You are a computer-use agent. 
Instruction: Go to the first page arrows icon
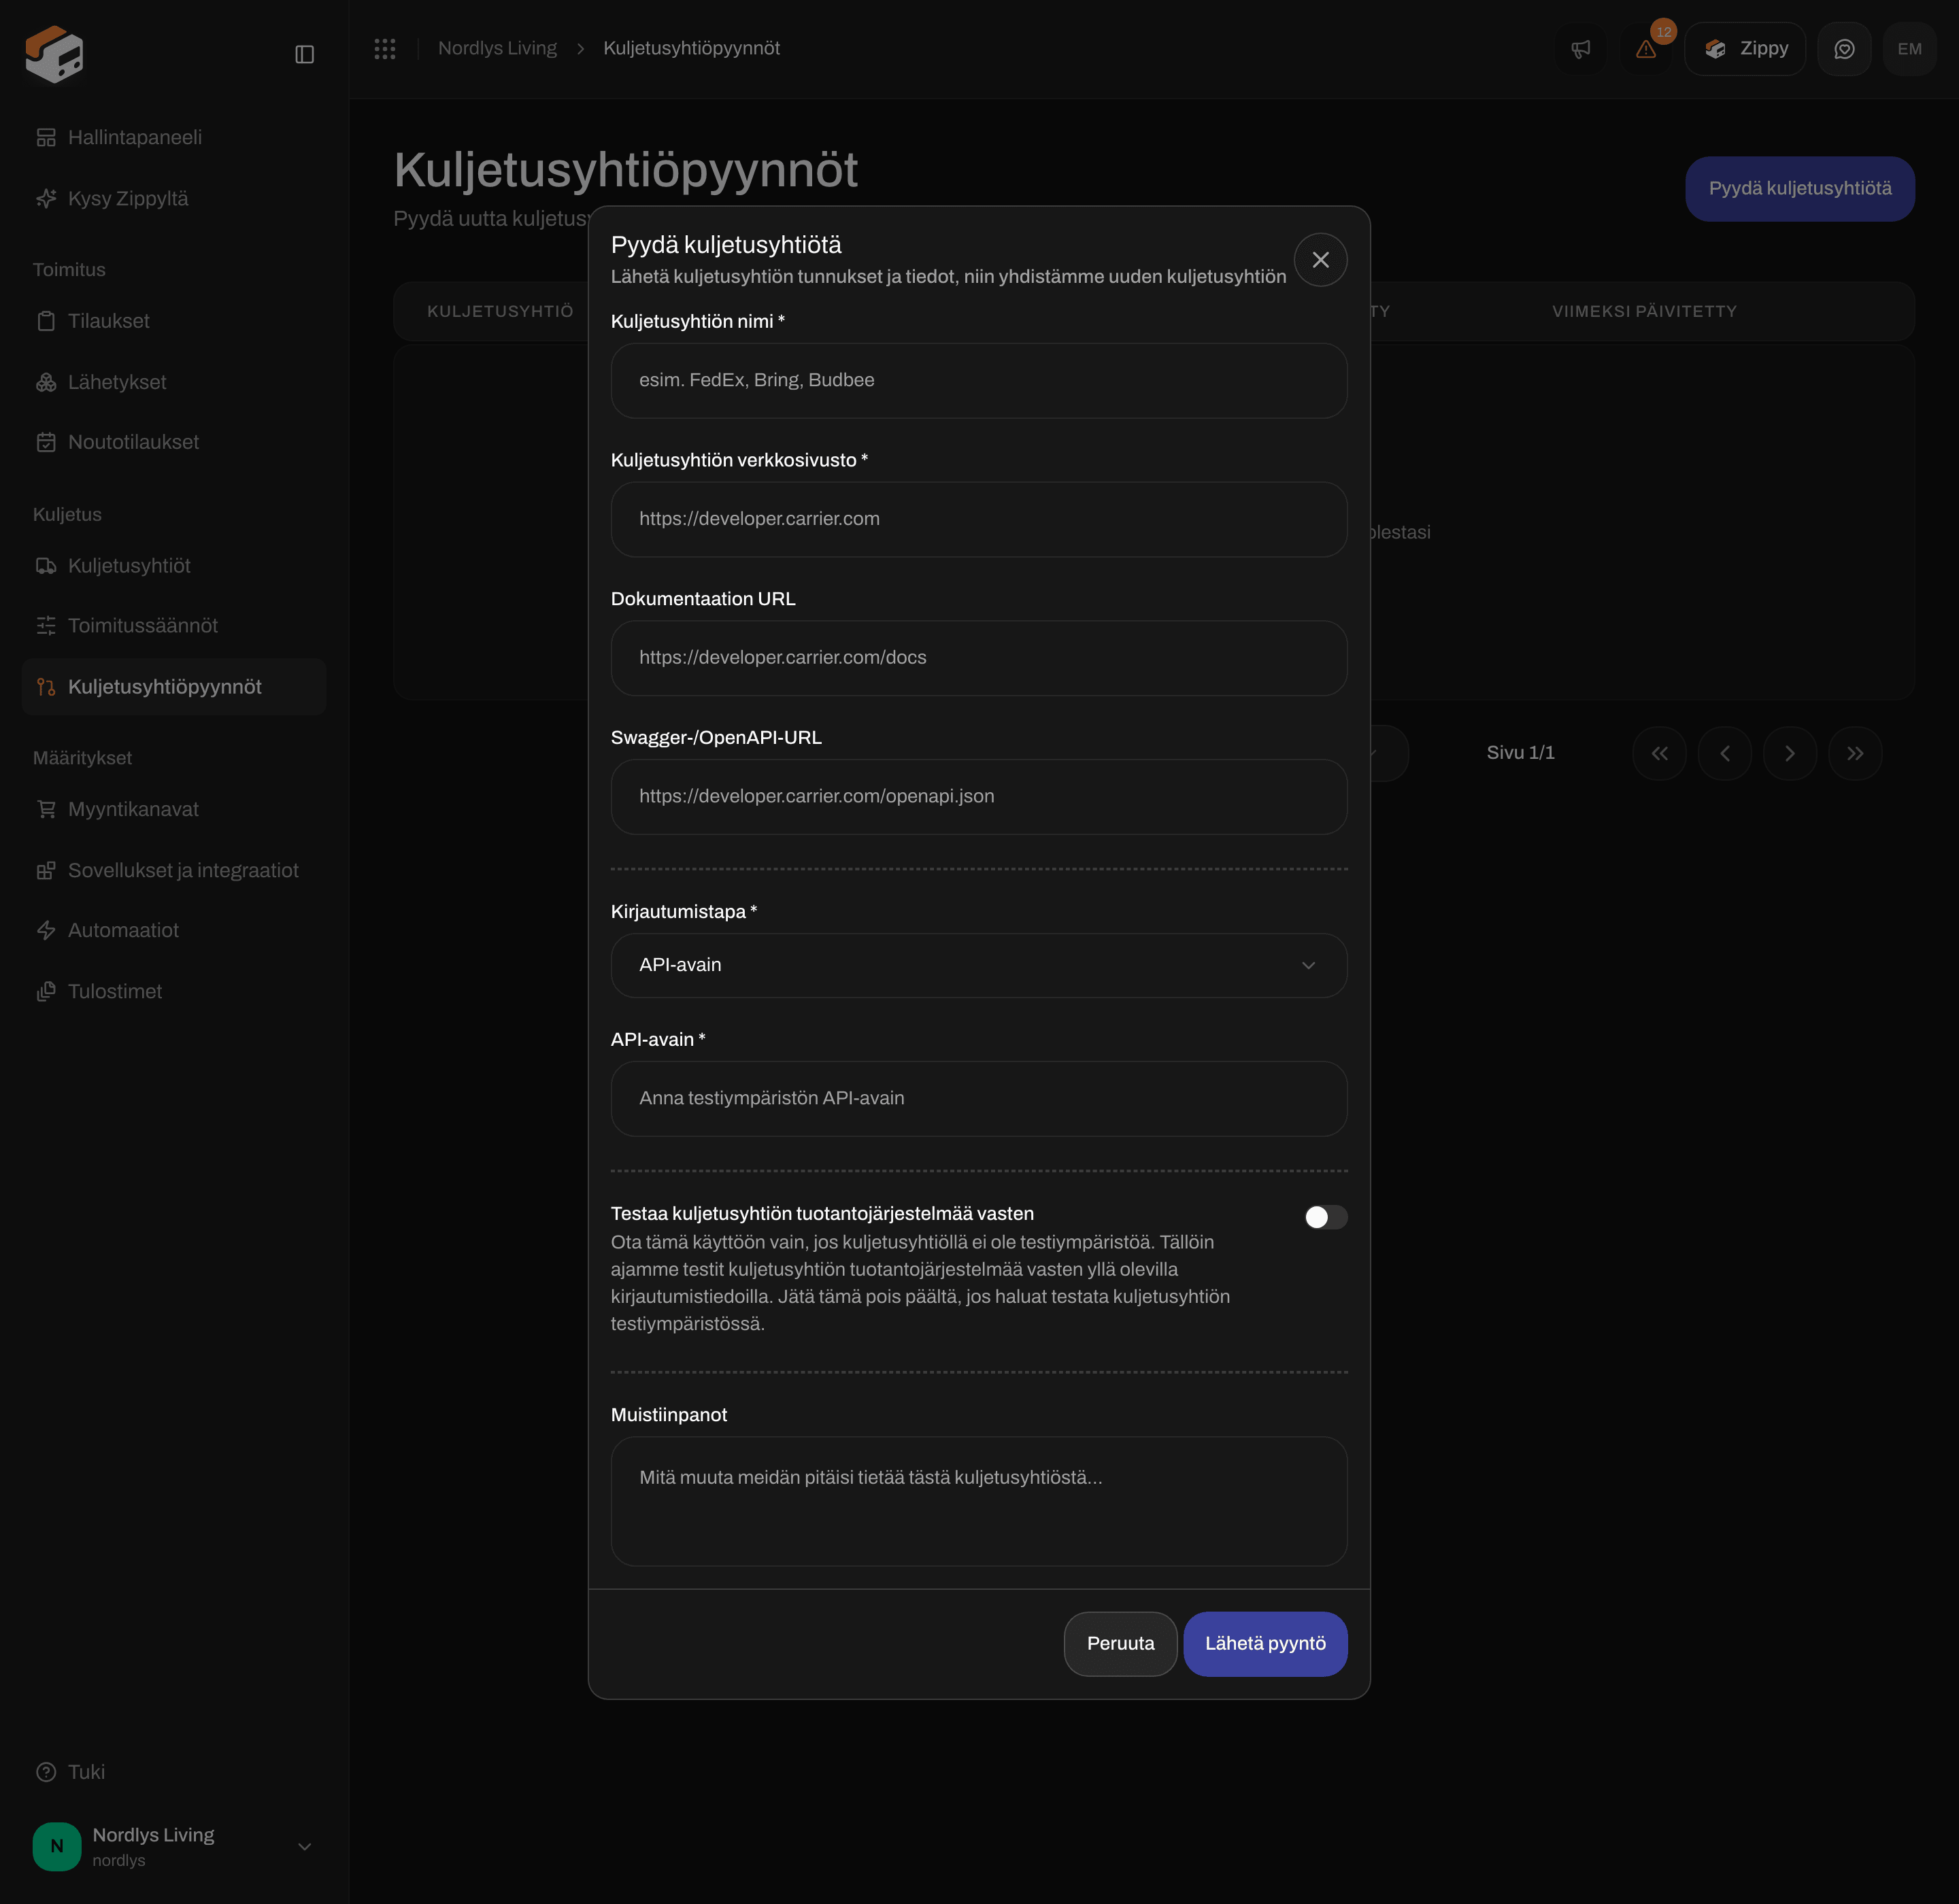click(x=1660, y=753)
